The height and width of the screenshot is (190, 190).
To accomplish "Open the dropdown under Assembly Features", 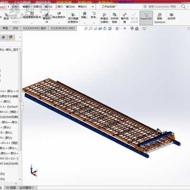I will tap(85, 23).
